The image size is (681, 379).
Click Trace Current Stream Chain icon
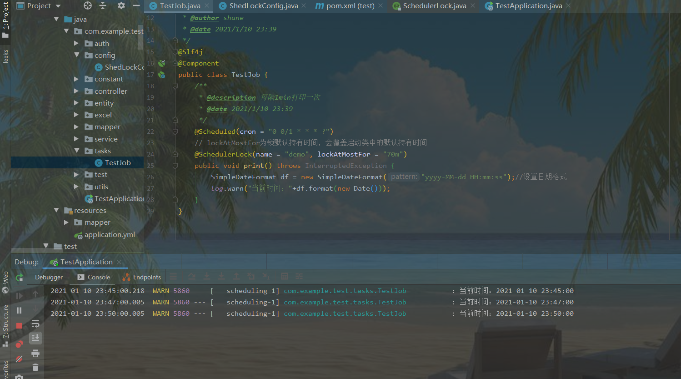point(299,276)
